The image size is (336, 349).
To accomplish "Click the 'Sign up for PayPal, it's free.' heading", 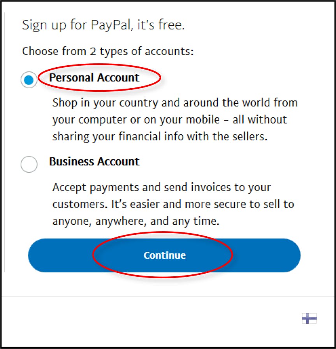I will coord(104,25).
